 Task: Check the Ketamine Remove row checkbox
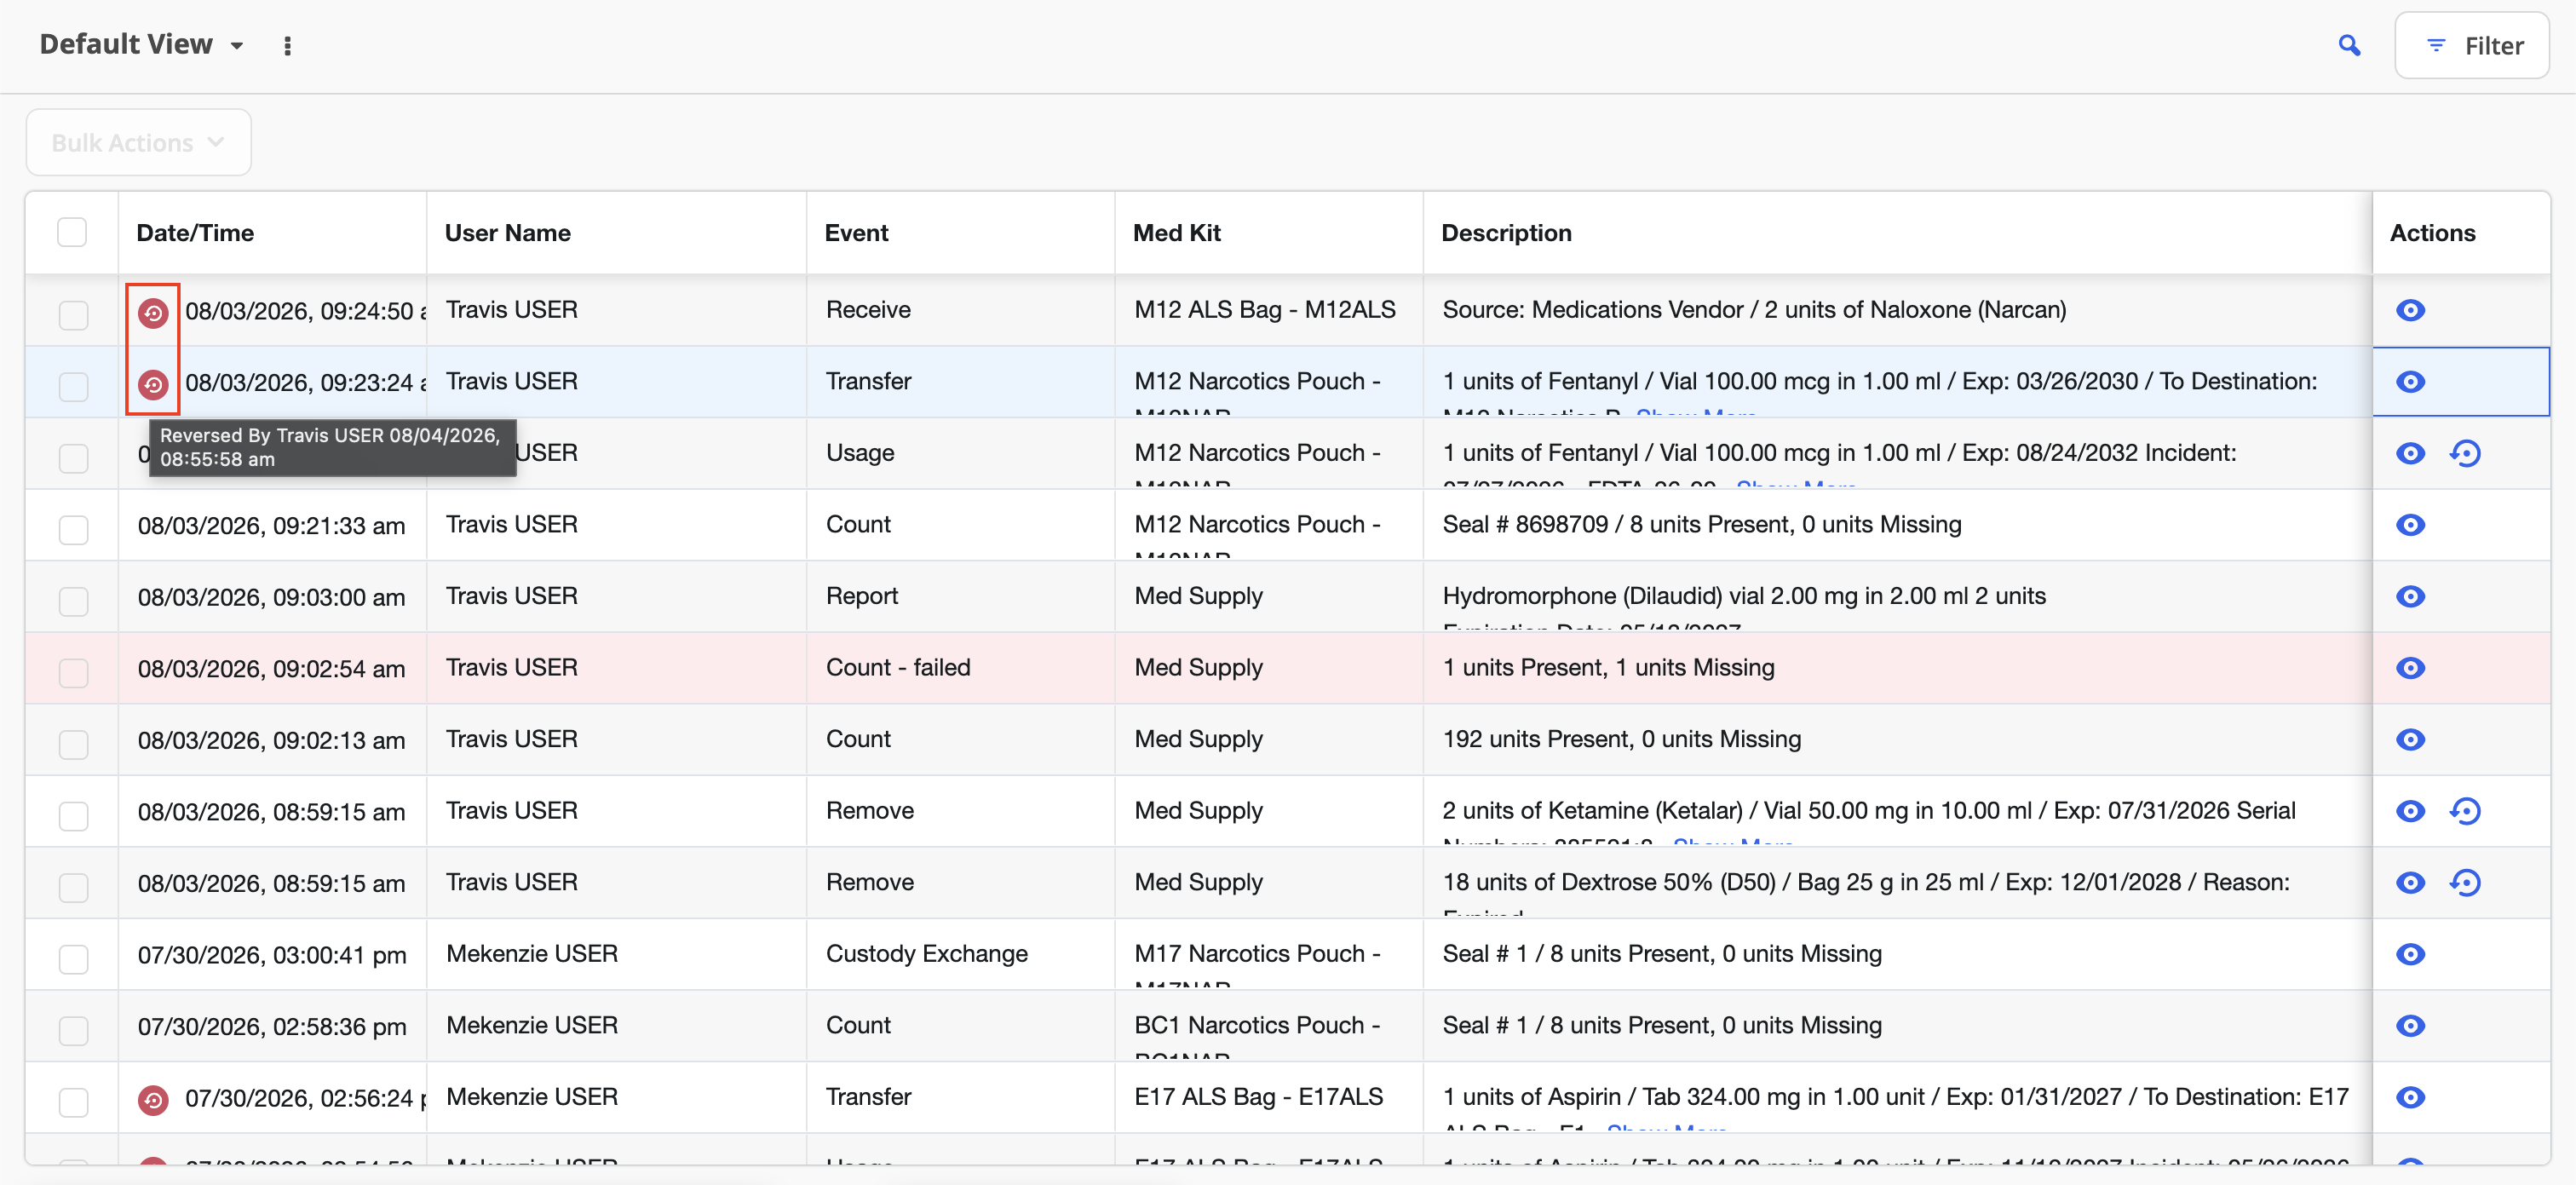73,815
